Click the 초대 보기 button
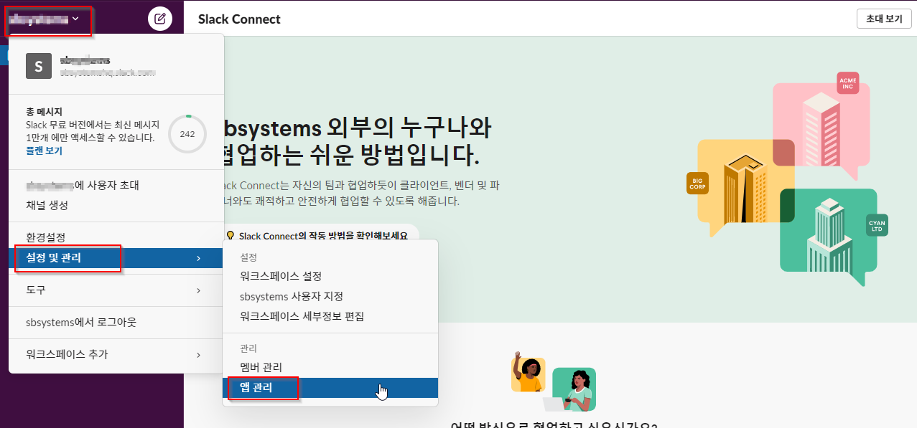The height and width of the screenshot is (428, 917). point(883,19)
